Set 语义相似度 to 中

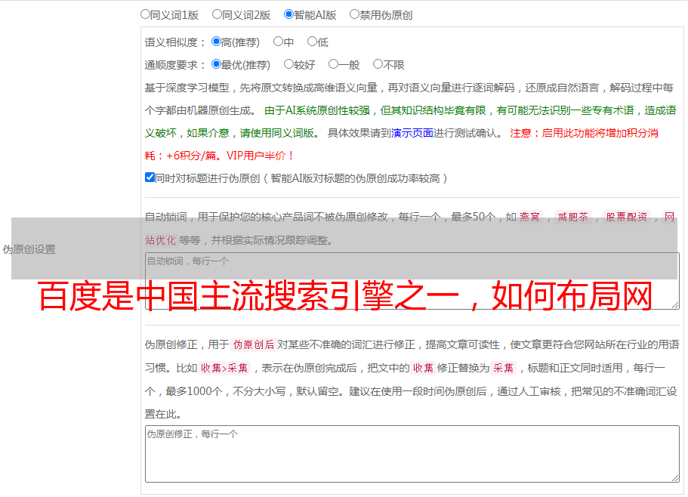tap(278, 42)
